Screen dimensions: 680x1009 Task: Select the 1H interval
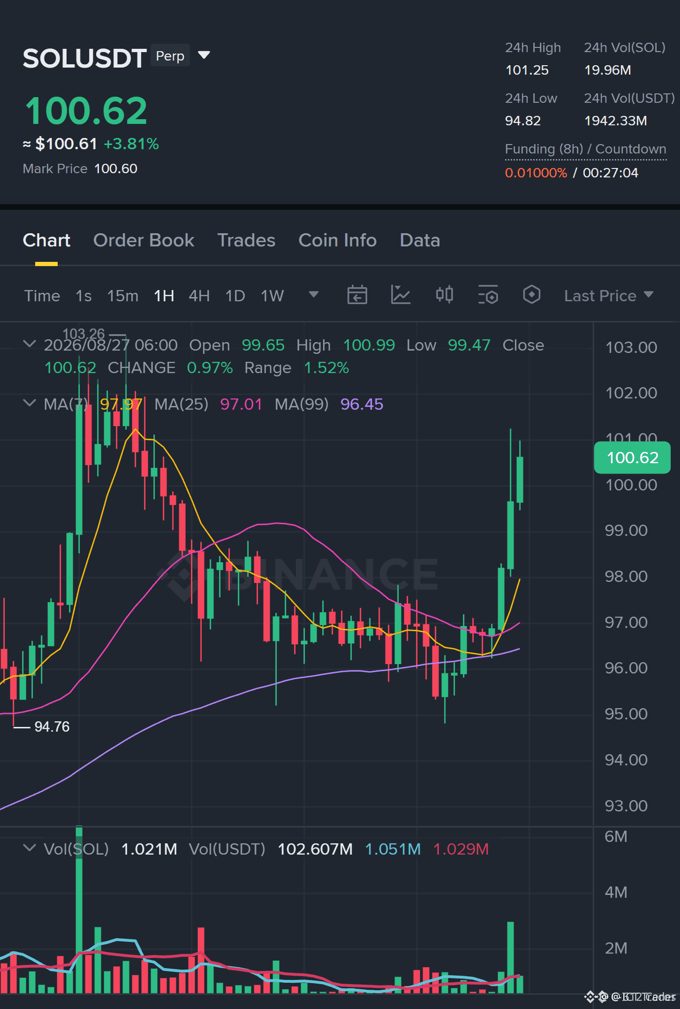coord(164,296)
